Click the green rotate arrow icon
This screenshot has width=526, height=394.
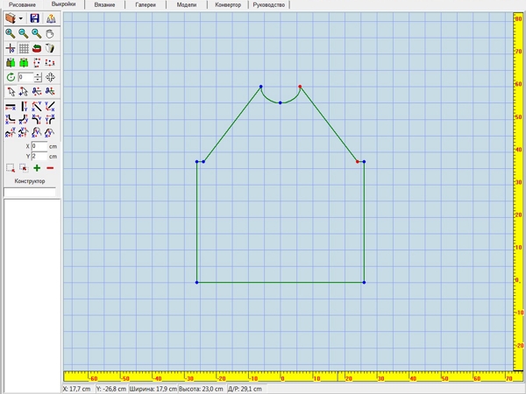coord(11,77)
